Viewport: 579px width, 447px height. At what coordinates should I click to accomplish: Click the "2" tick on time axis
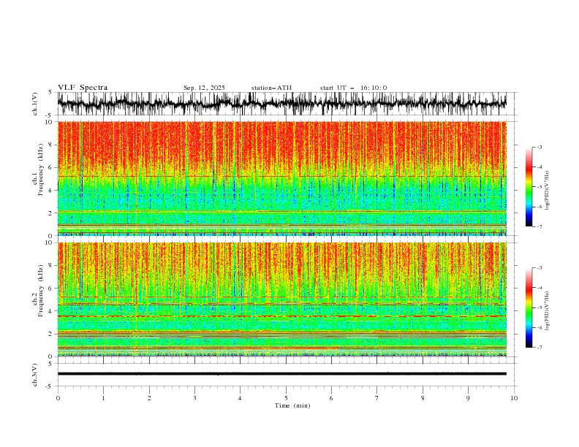149,398
